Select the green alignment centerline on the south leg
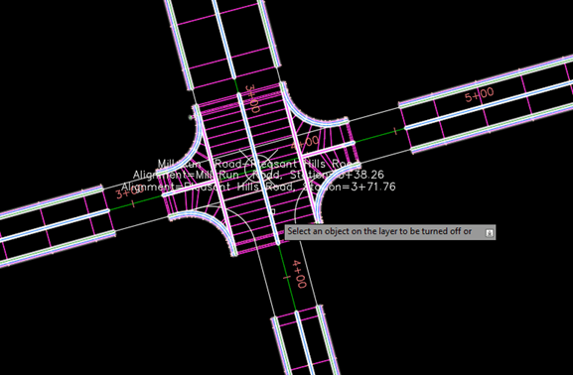 pos(287,278)
